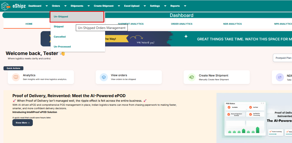
Task: Click Excel Upload in the top navigation
Action: pyautogui.click(x=132, y=6)
